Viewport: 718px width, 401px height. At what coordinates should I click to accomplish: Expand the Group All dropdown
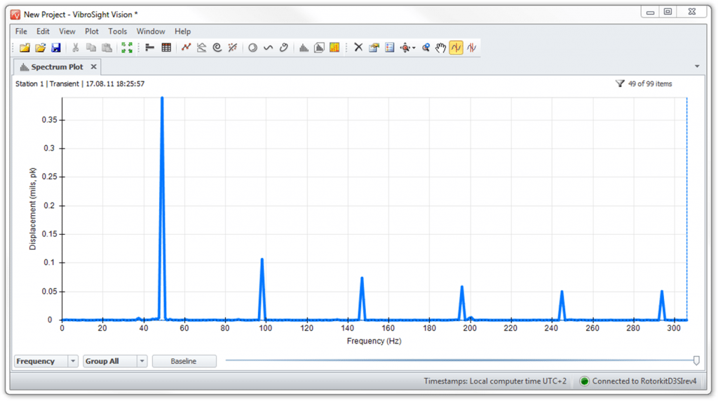142,361
